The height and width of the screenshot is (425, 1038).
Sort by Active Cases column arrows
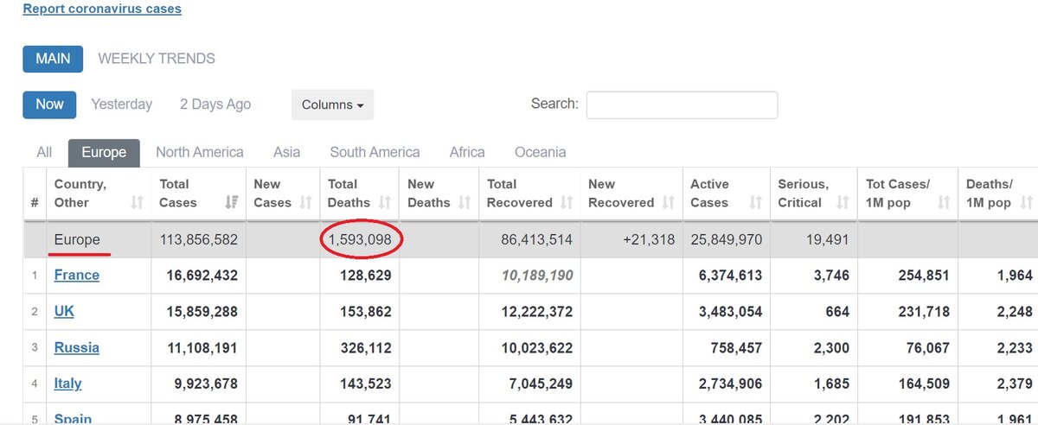(756, 202)
